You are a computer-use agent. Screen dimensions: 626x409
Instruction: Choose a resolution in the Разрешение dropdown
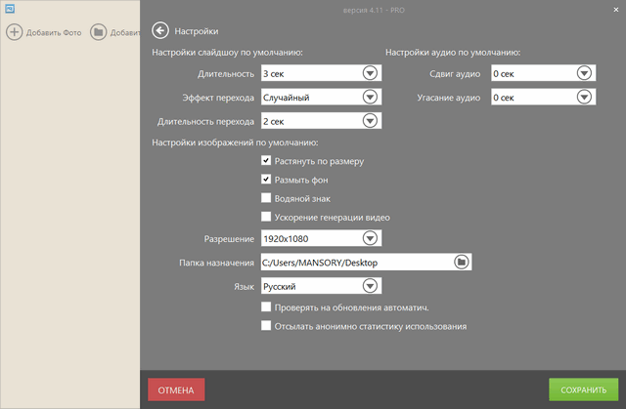[x=370, y=238]
